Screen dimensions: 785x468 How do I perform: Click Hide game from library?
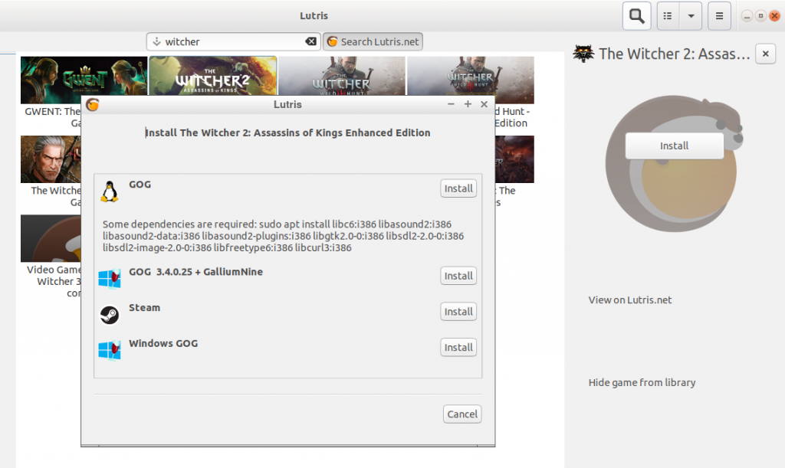click(x=642, y=382)
